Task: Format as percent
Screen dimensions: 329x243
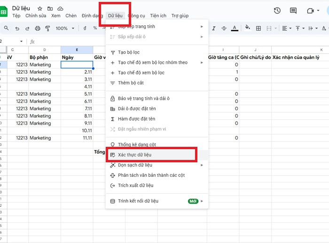Action: (95, 28)
